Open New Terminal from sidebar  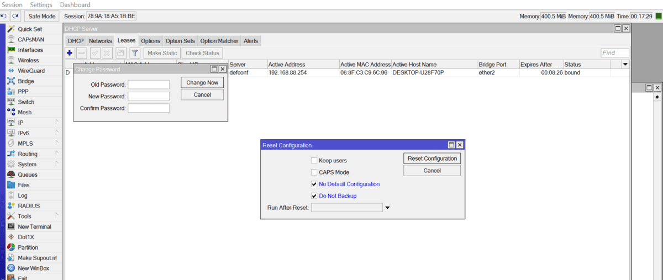[34, 226]
